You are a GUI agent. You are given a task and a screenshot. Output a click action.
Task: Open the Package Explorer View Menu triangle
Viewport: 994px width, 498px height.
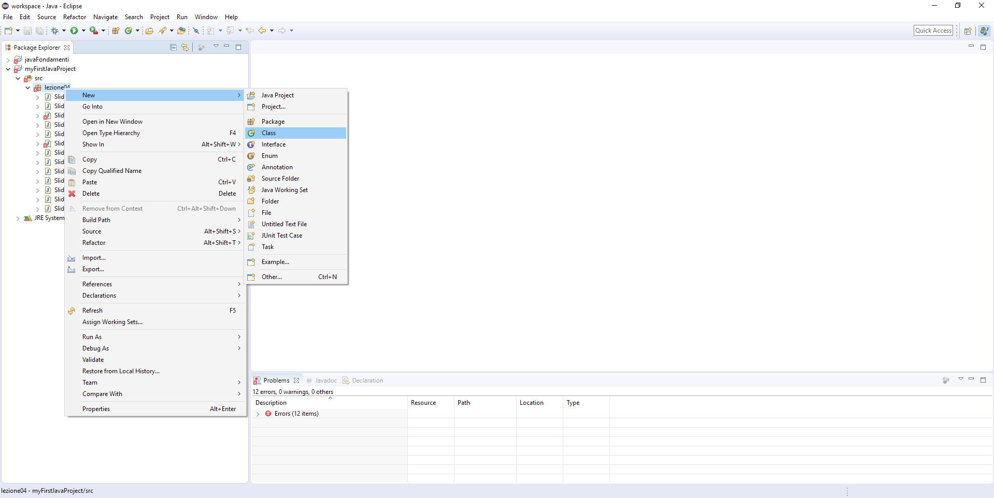coord(216,47)
